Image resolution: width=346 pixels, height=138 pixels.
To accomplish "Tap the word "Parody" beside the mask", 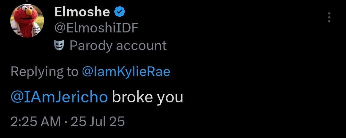I will [91, 46].
